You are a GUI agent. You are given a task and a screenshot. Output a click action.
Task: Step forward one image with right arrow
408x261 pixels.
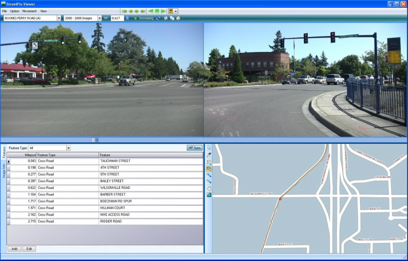(137, 11)
